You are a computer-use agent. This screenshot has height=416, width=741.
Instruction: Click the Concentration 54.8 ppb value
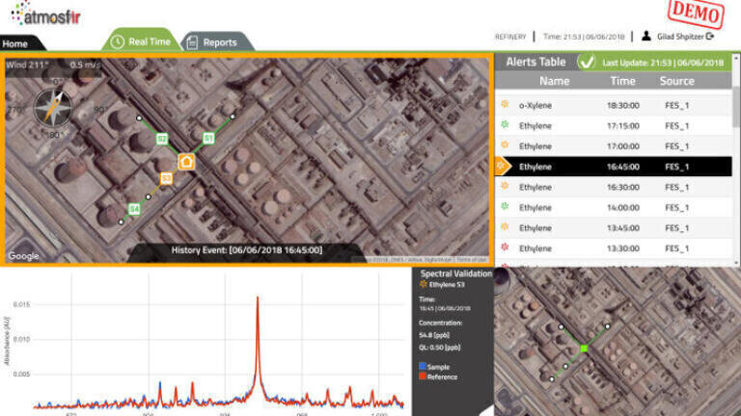tap(434, 335)
